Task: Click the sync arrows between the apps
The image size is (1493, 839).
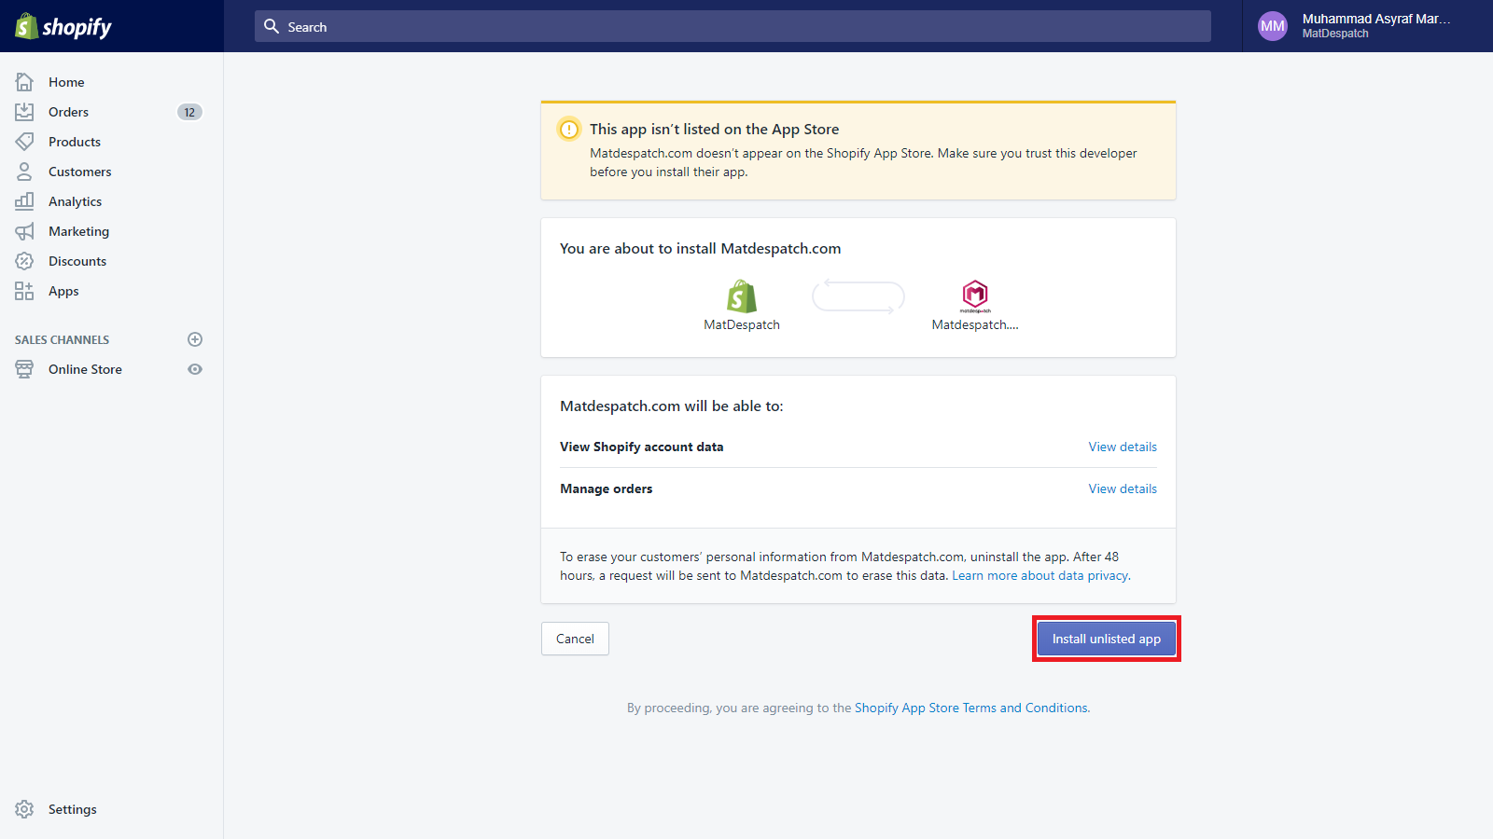Action: click(858, 297)
